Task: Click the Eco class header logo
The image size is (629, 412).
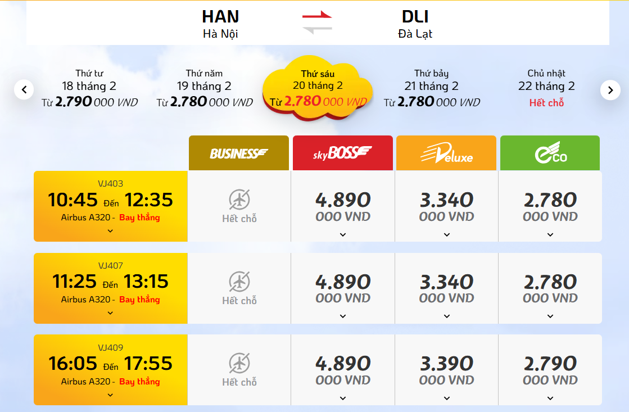Action: click(x=550, y=153)
